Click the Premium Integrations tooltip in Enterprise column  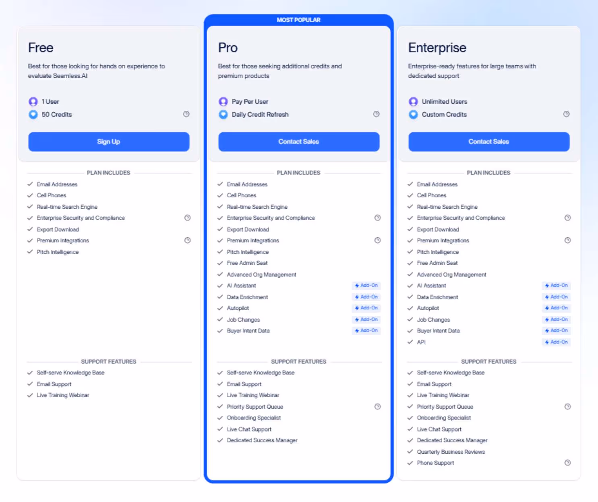pos(568,240)
